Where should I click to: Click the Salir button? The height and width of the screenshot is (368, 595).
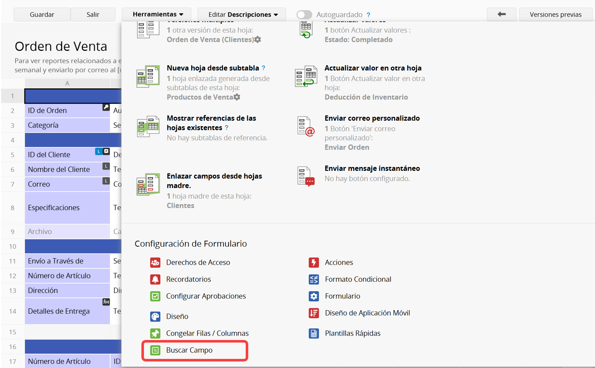[93, 15]
